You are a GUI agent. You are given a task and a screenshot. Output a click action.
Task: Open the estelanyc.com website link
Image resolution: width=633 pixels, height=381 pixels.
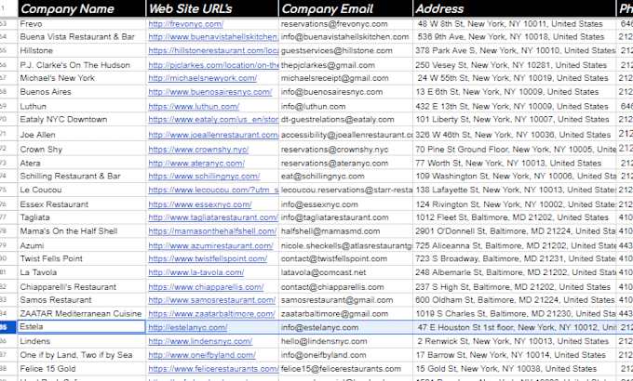point(188,327)
